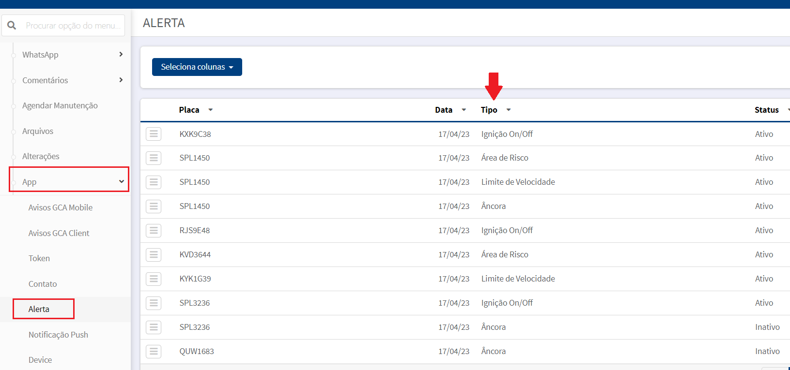Click the Data column header label
Image resolution: width=790 pixels, height=370 pixels.
(x=444, y=110)
